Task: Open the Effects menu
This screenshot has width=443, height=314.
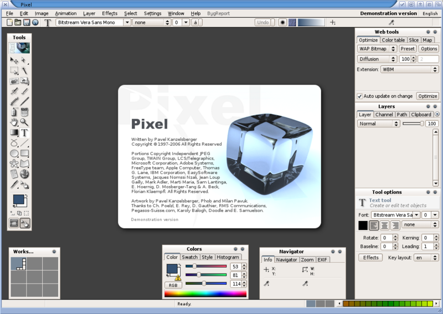Action: coord(109,13)
